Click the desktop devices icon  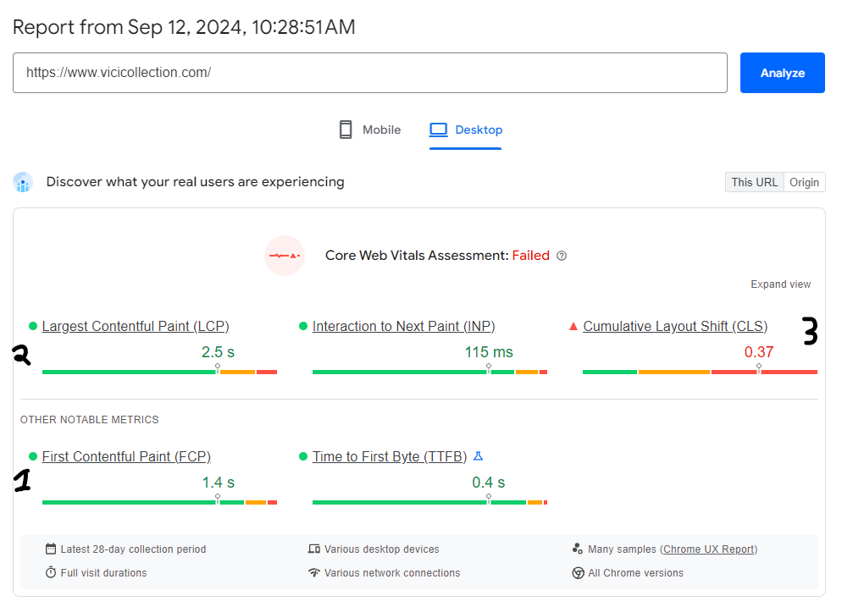(x=314, y=549)
